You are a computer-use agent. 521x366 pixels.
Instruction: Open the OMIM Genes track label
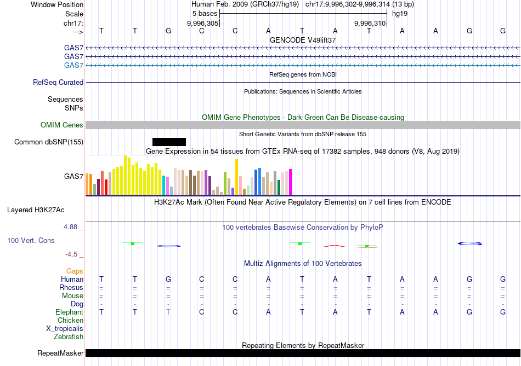click(62, 125)
